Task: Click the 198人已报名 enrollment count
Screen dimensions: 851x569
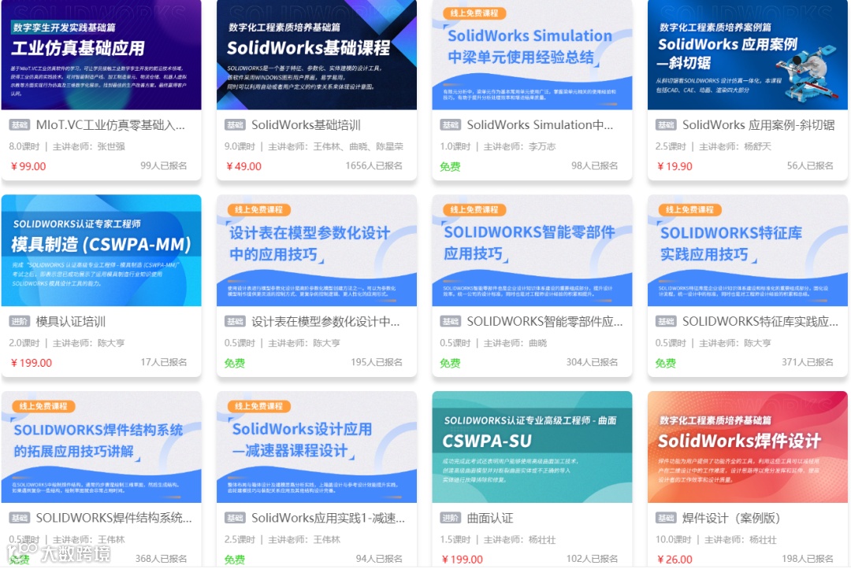Action: click(807, 559)
